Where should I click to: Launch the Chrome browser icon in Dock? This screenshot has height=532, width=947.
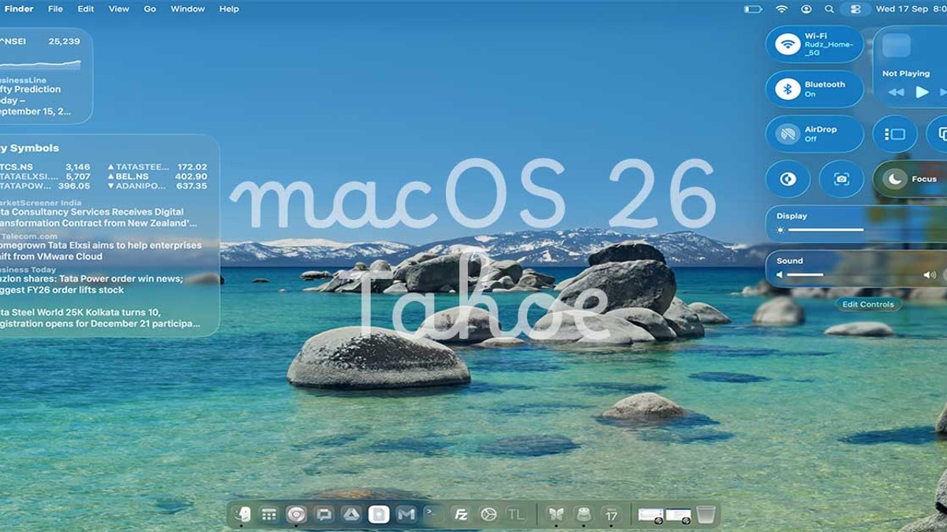(x=296, y=515)
